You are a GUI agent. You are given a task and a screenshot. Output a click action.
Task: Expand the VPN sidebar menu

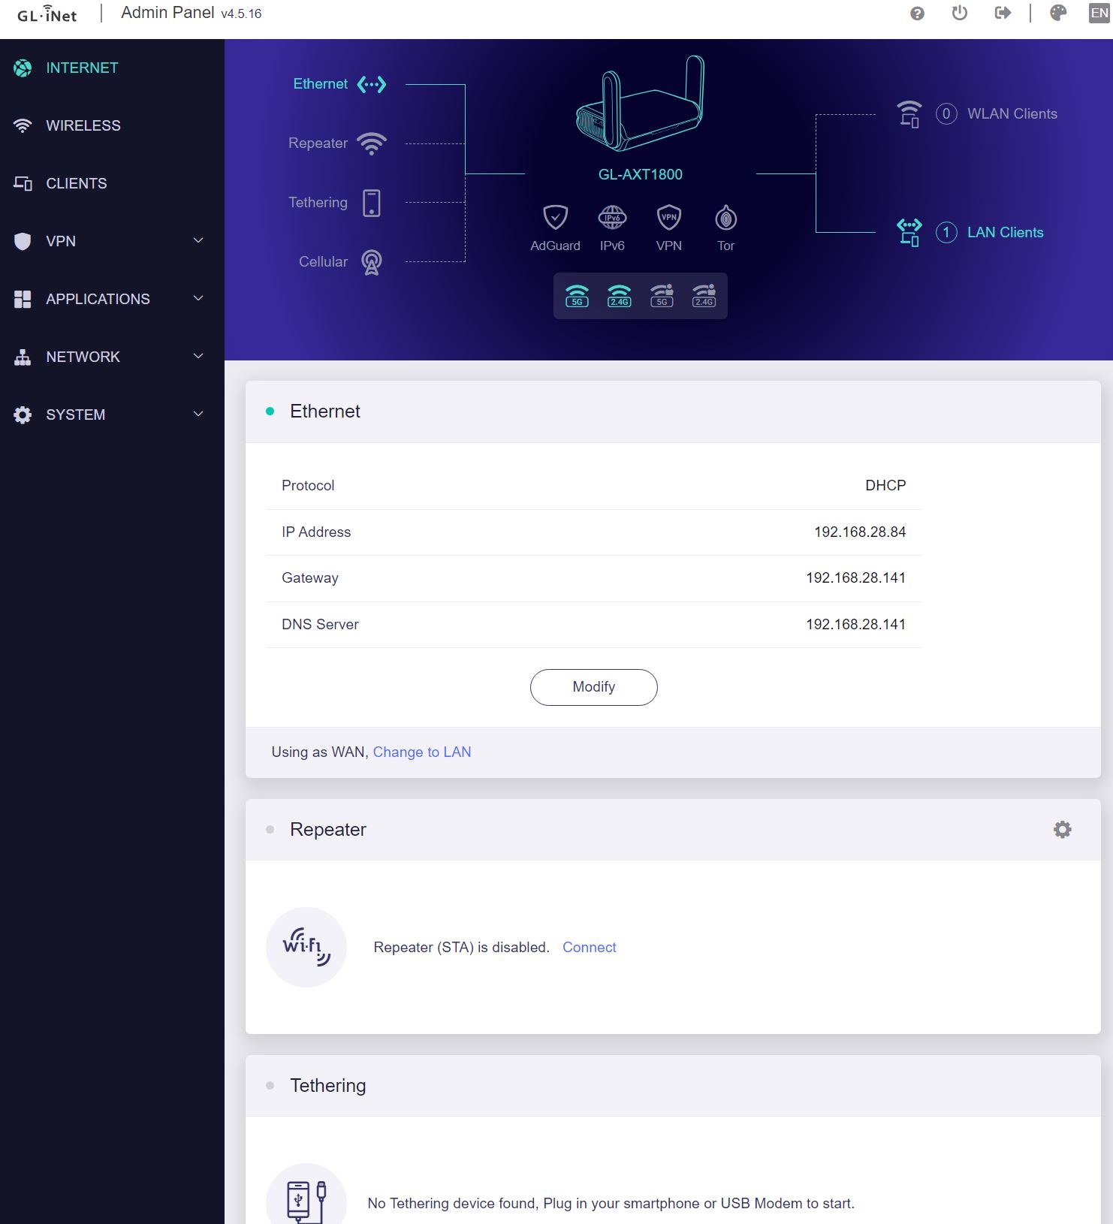pos(112,241)
